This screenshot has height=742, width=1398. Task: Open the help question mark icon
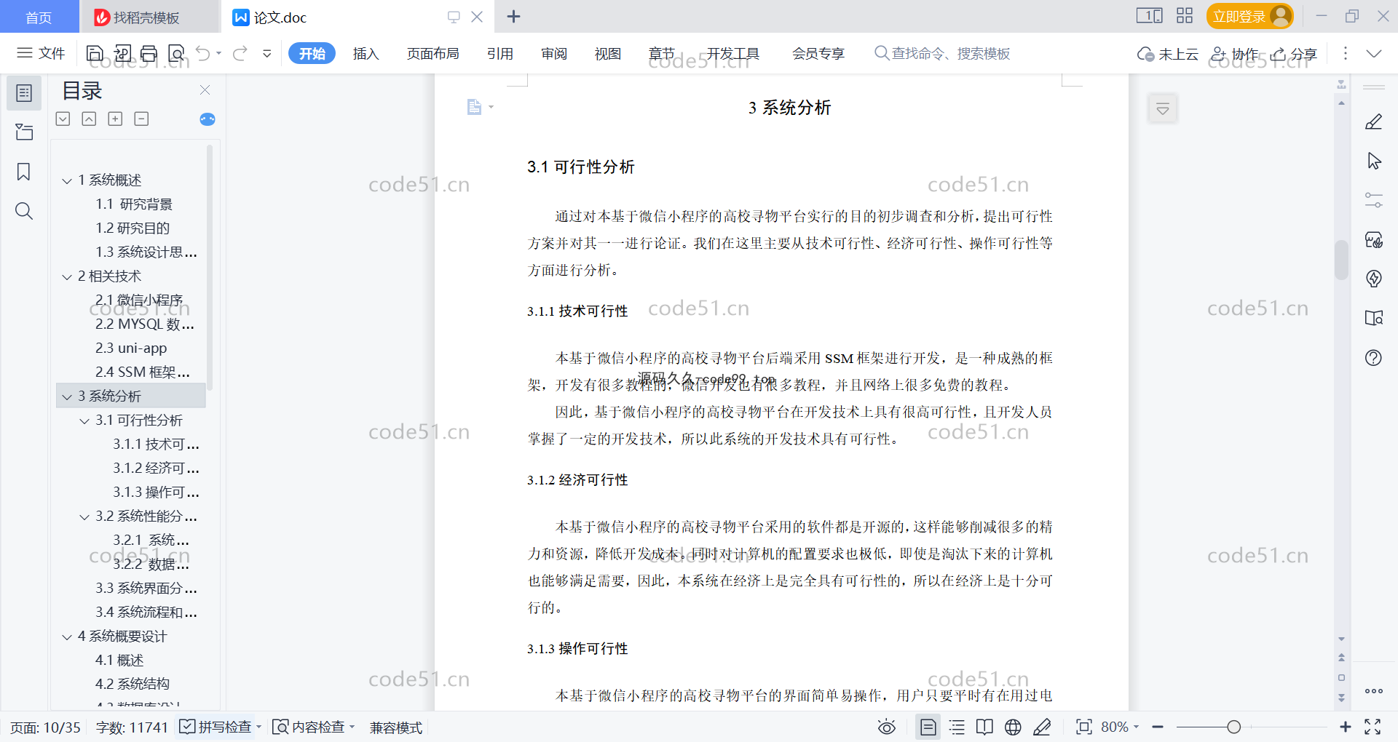point(1374,357)
